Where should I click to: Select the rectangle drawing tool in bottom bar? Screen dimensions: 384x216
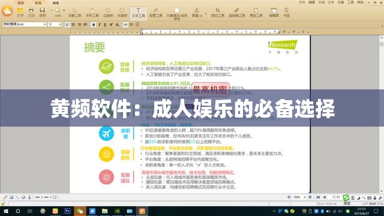pos(11,197)
